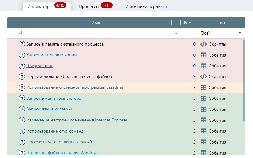This screenshot has width=253, height=158.
Task: Open the 'Источники вердикта' tab
Action: [146, 6]
